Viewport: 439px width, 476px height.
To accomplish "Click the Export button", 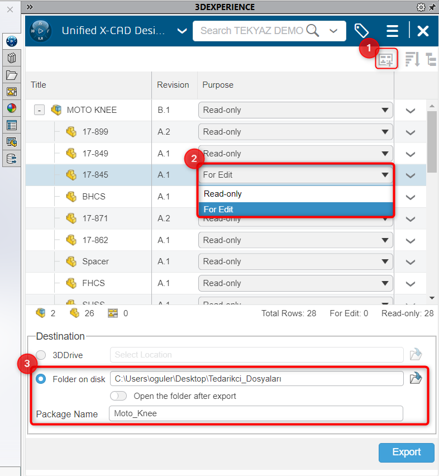I will point(406,453).
